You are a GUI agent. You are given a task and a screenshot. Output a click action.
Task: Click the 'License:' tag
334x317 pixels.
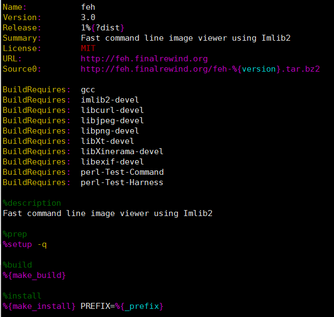pyautogui.click(x=22, y=48)
